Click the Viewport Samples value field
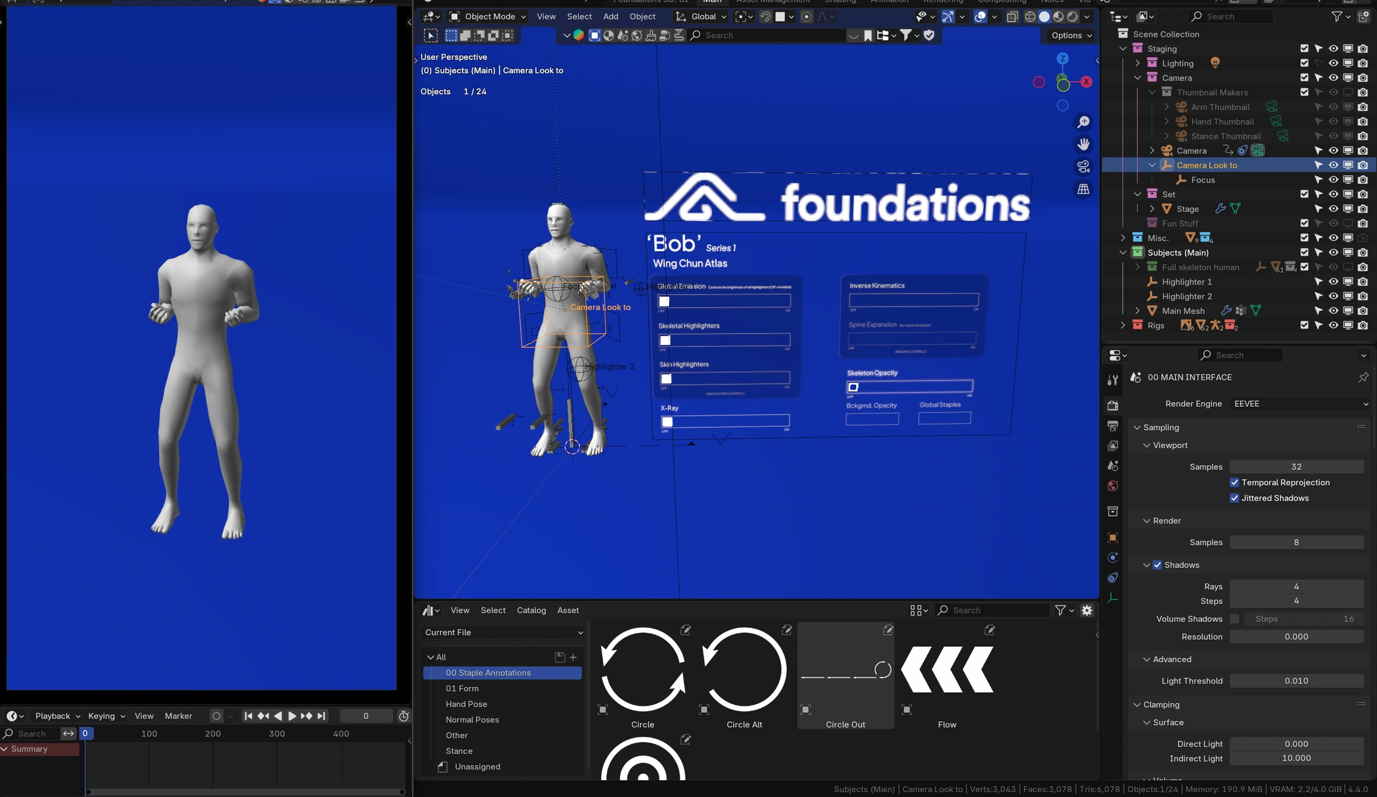 point(1296,466)
